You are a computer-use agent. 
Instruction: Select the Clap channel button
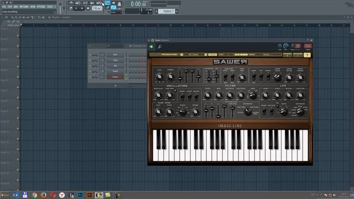coord(115,60)
